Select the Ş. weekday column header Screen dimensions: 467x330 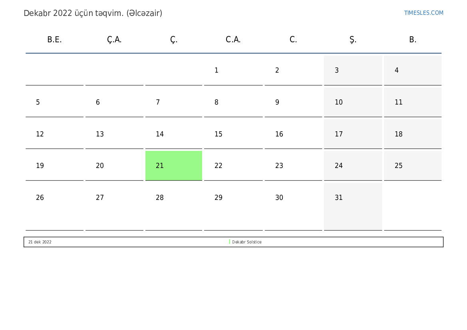(x=353, y=40)
